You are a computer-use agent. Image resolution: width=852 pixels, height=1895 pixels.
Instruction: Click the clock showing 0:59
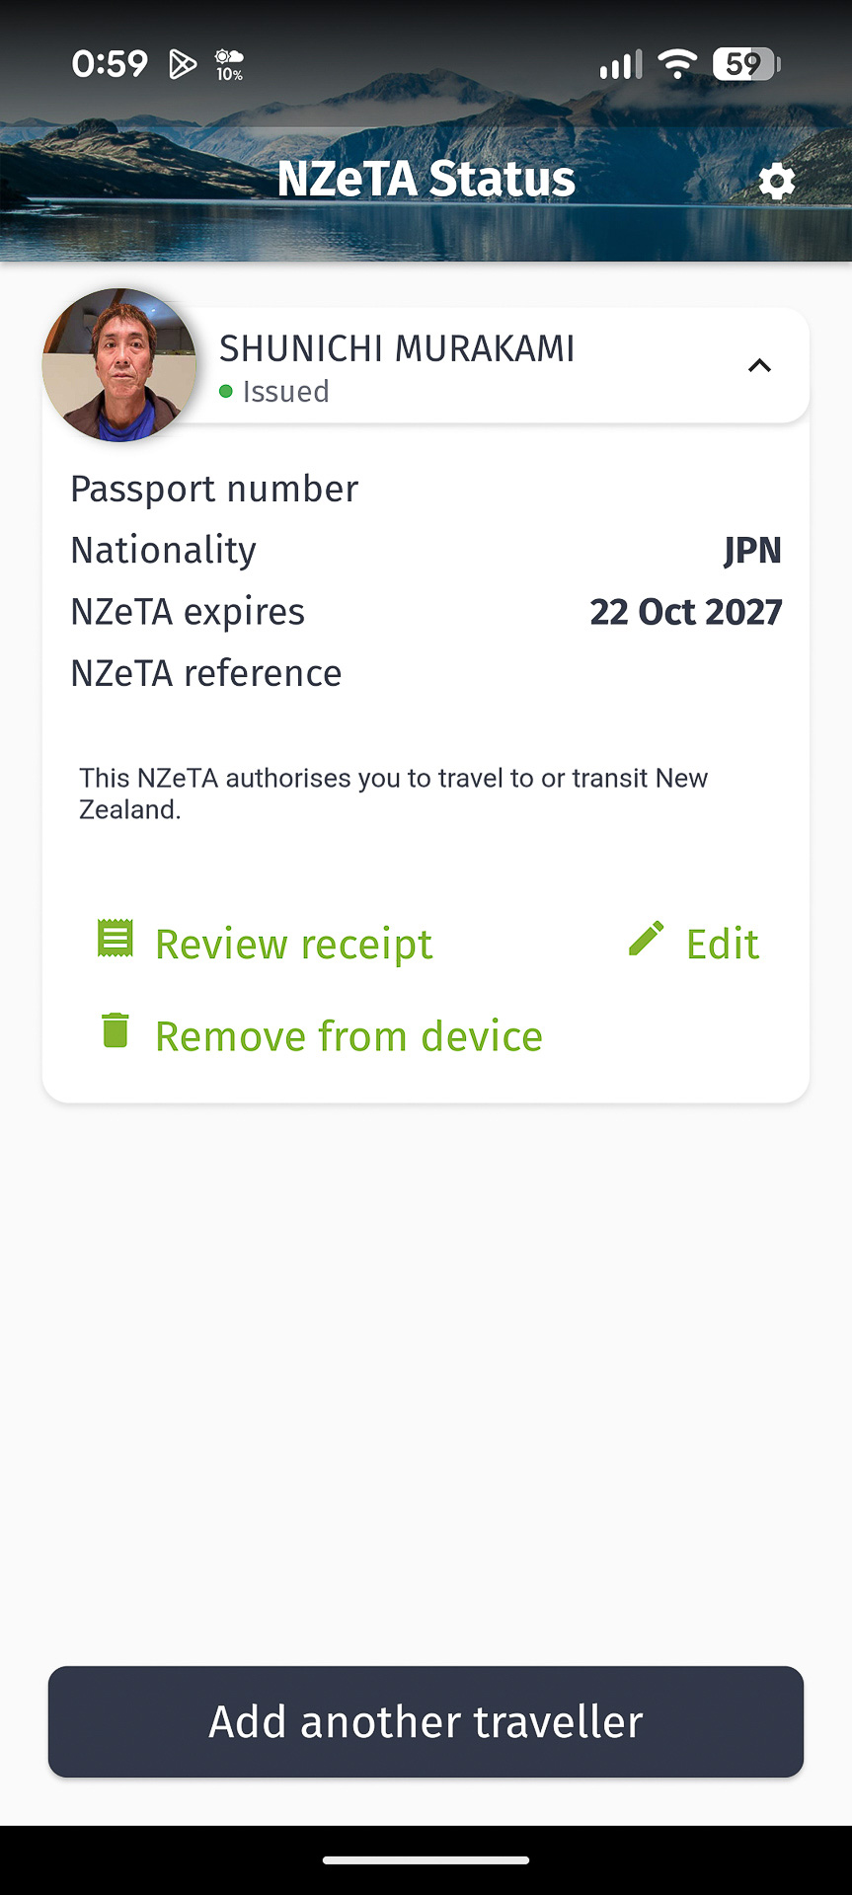[x=110, y=62]
